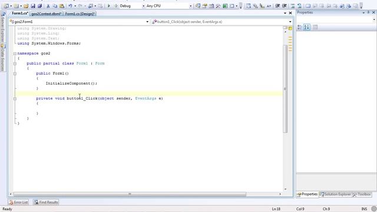The image size is (377, 212).
Task: Toggle INS insert mode in status bar
Action: [x=364, y=209]
